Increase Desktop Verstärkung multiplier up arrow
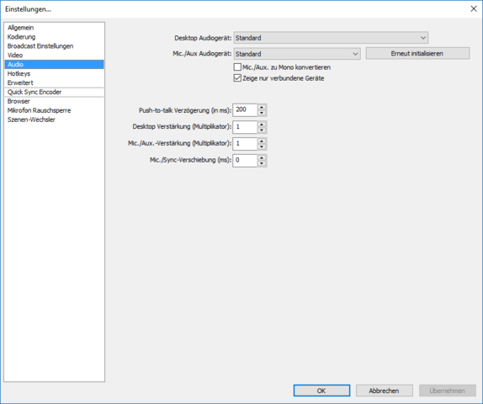This screenshot has width=483, height=404. pos(262,125)
